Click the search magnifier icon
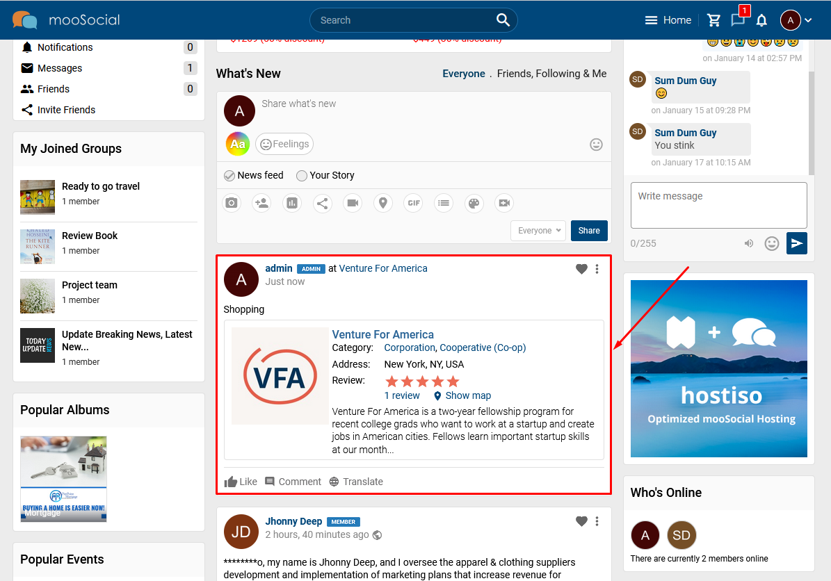Screen dimensions: 831x581 pyautogui.click(x=502, y=20)
